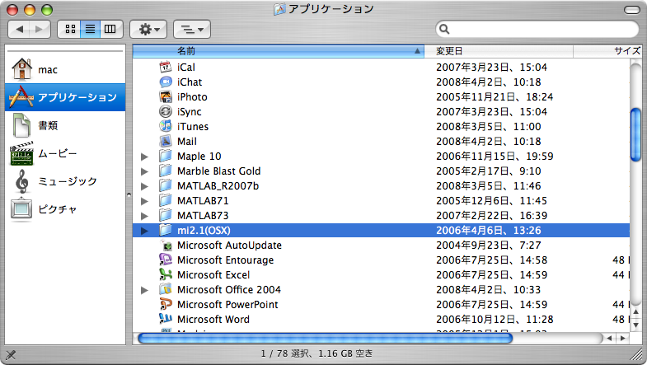Open the gear Action dropdown menu
The width and height of the screenshot is (647, 365).
[x=148, y=29]
